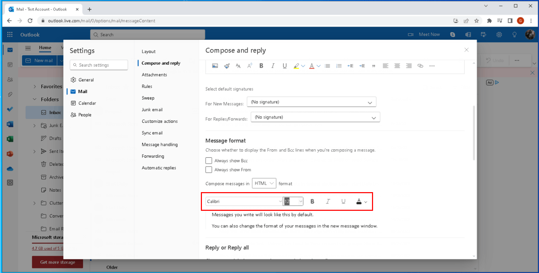Apply italic formatting to message text
539x273 pixels.
[273, 66]
